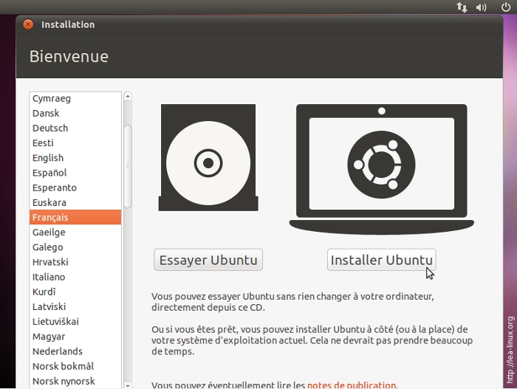The height and width of the screenshot is (389, 517).
Task: Open the power session menu icon
Action: click(x=506, y=7)
